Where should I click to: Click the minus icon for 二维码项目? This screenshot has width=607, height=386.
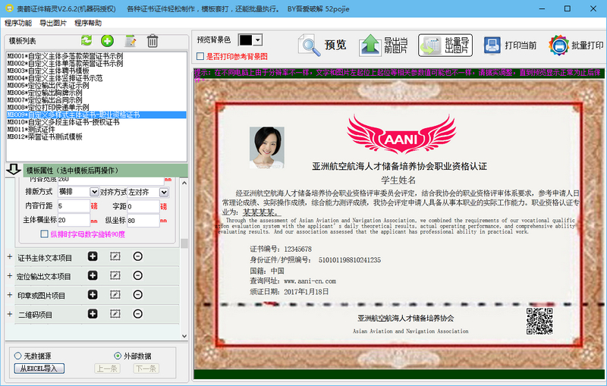(x=137, y=314)
